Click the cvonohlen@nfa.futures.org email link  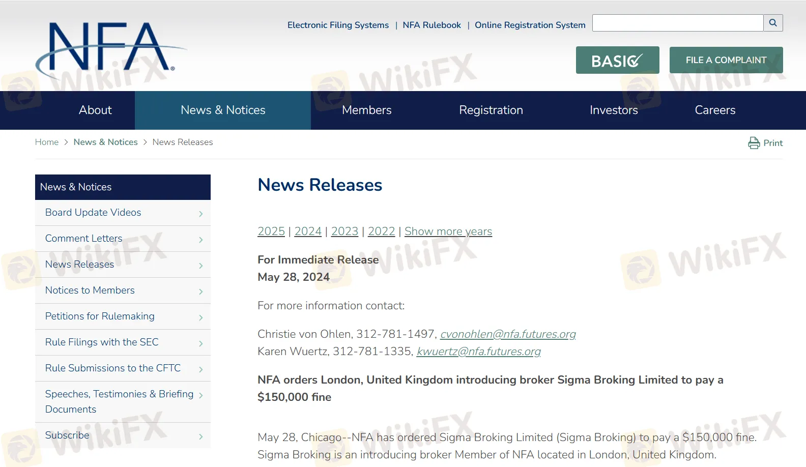point(508,334)
